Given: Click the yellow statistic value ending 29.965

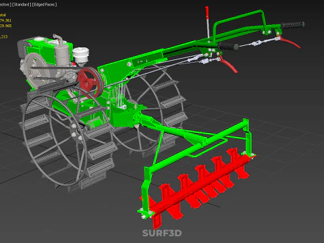Looking at the screenshot, I should pos(5,26).
